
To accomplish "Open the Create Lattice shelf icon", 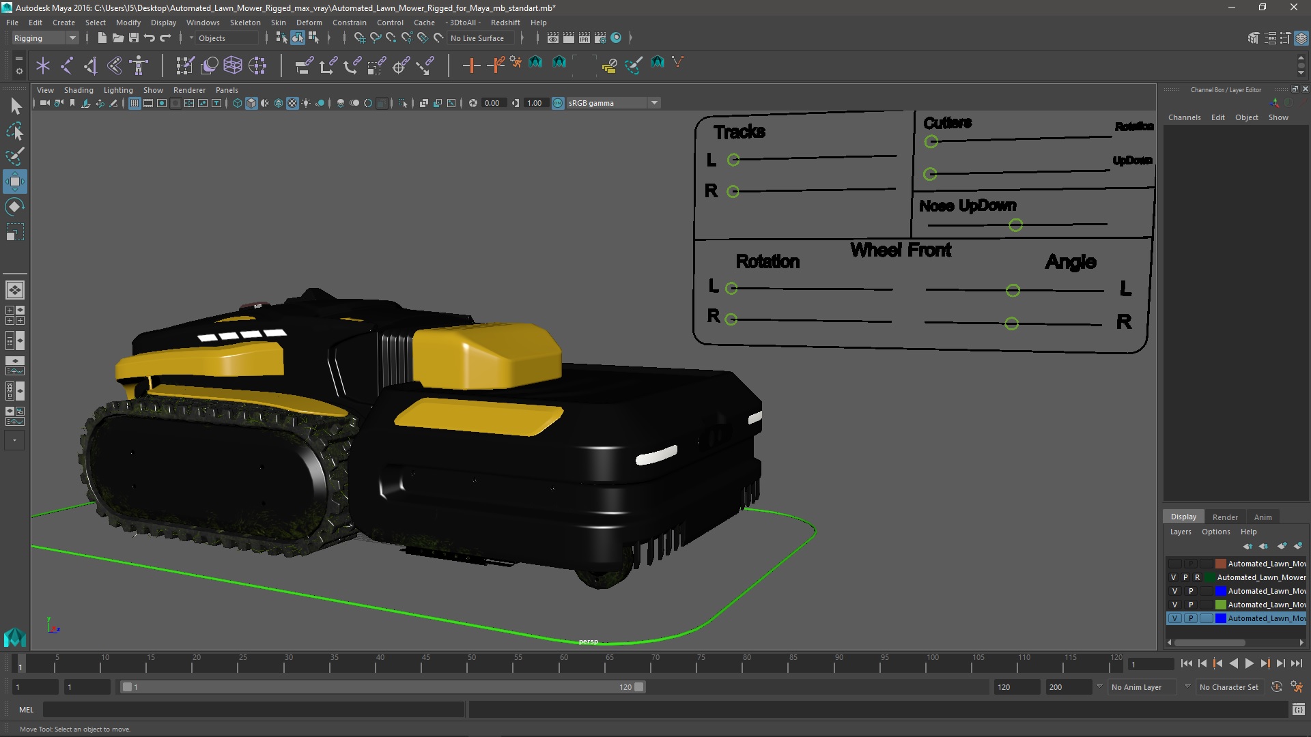I will 233,66.
